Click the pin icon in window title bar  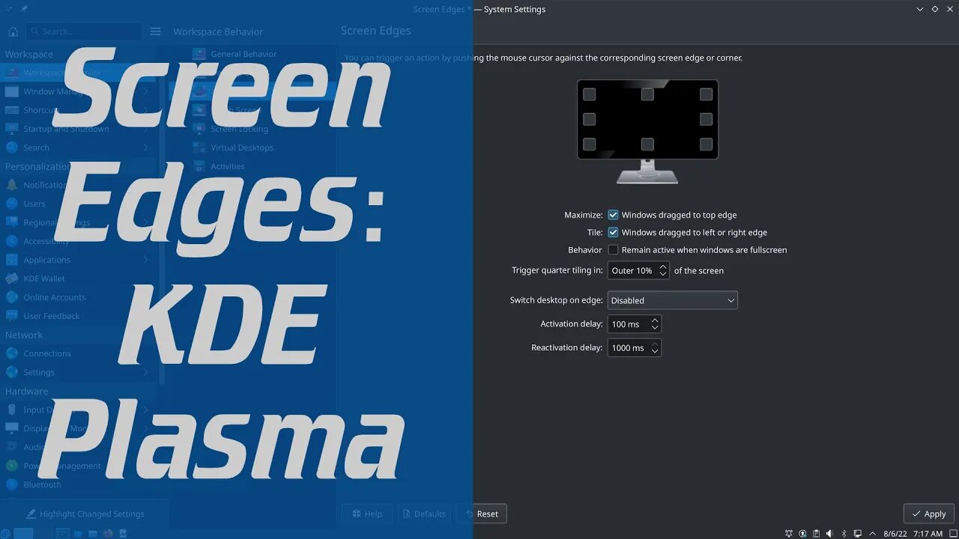click(24, 9)
